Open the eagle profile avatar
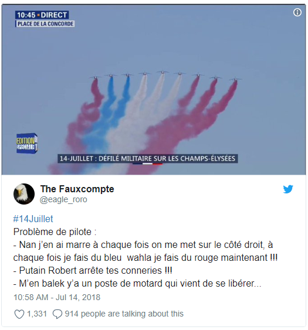Image resolution: width=308 pixels, height=330 pixels. click(x=24, y=194)
